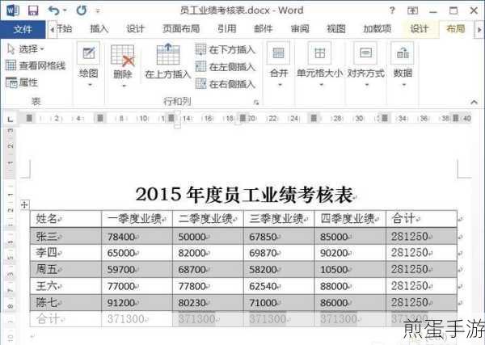Switch to 页面布局 tab
The image size is (485, 345).
point(181,29)
